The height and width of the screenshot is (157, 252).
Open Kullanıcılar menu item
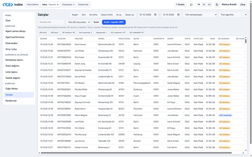(x=83, y=5)
